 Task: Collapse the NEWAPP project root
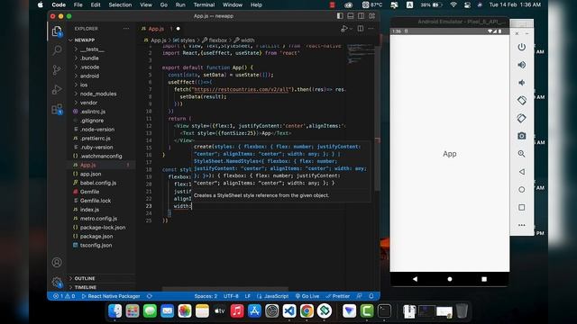tap(84, 40)
